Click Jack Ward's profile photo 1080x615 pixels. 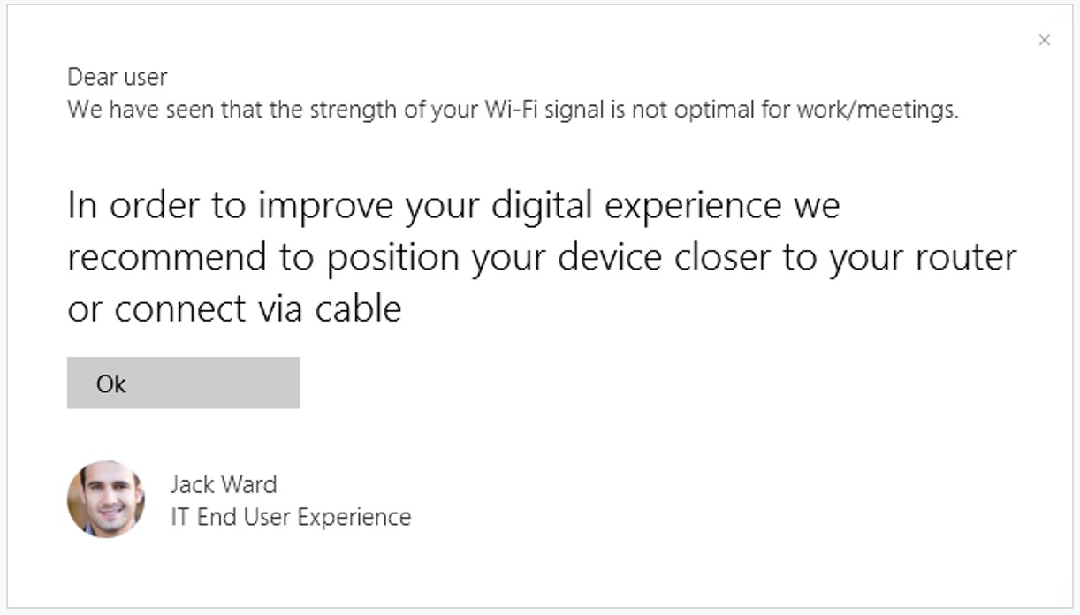pos(106,499)
